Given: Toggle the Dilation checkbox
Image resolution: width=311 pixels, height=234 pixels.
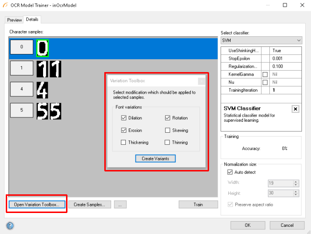Looking at the screenshot, I should (124, 118).
